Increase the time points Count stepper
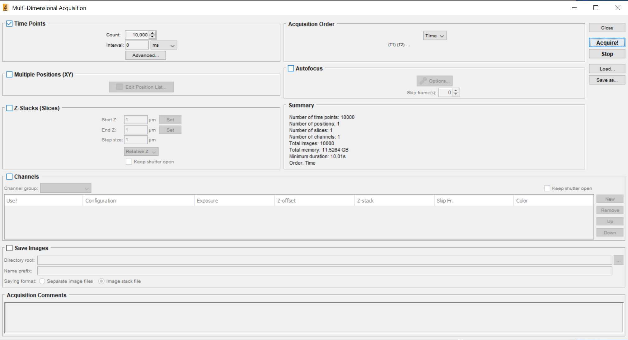 pyautogui.click(x=152, y=33)
